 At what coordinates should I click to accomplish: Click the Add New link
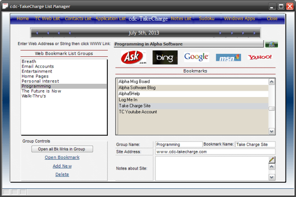62,166
